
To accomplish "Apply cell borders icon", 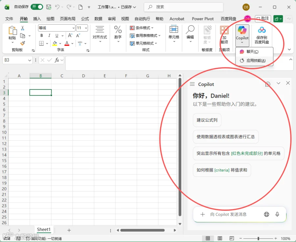I will point(41,43).
